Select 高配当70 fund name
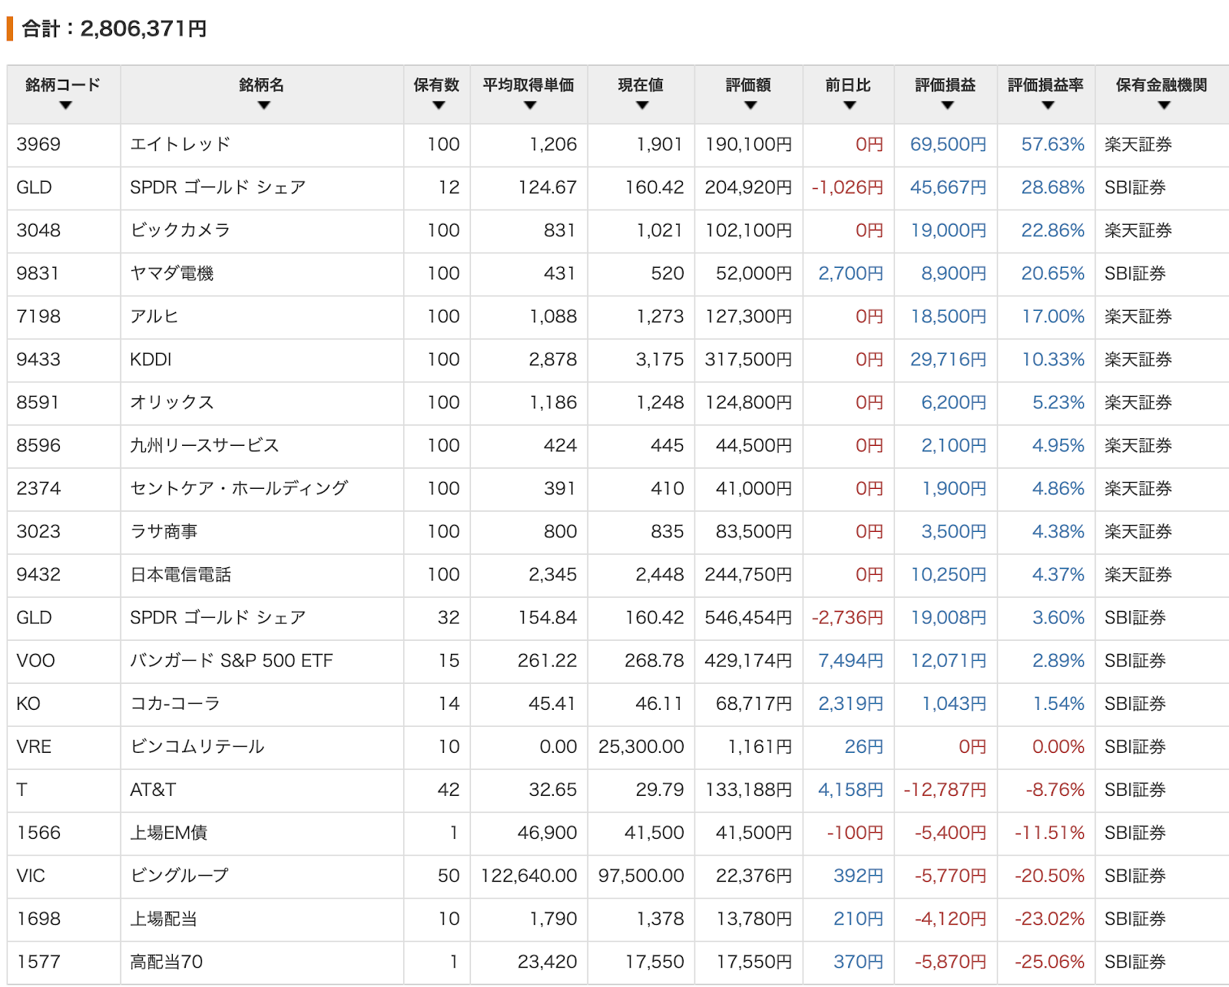The width and height of the screenshot is (1229, 987). tap(167, 961)
